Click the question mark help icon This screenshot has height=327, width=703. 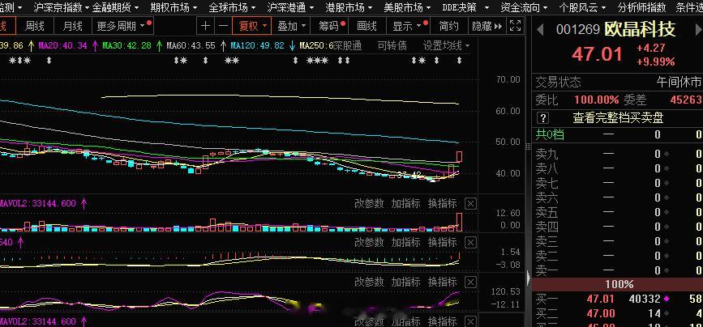click(x=543, y=118)
